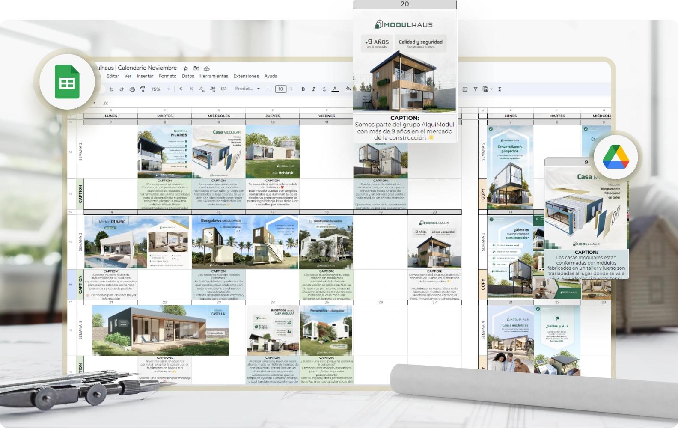Click the move-to-folder icon by title
The image size is (678, 428).
[x=196, y=68]
